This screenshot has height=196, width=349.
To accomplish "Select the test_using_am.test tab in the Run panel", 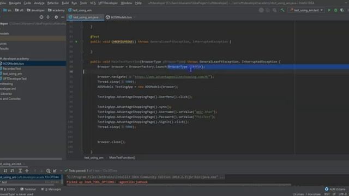I will click(10, 164).
